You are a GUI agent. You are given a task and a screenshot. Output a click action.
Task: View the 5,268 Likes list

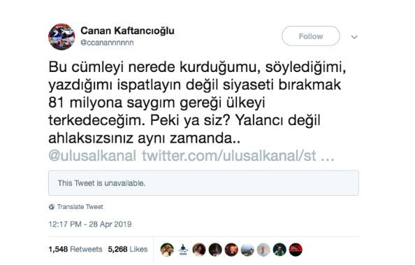pyautogui.click(x=128, y=250)
